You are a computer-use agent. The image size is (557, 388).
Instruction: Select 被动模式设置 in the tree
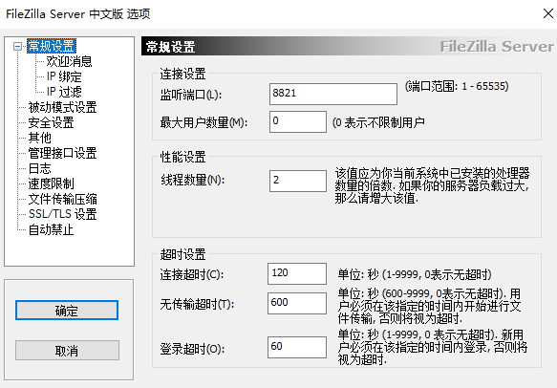62,107
